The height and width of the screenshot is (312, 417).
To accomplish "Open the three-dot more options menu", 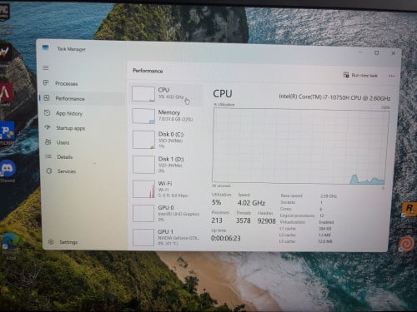I will [391, 76].
